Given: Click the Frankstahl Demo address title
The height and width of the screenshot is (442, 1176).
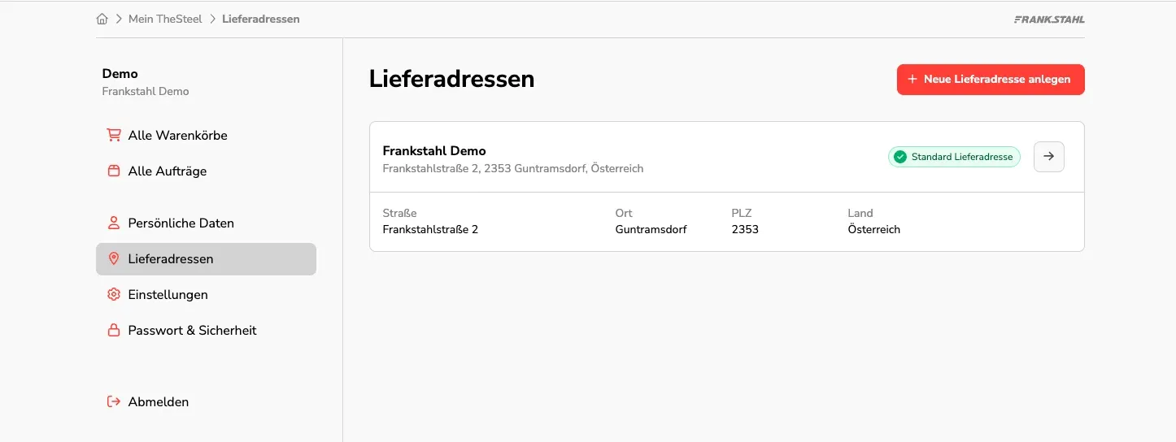Looking at the screenshot, I should (x=434, y=151).
